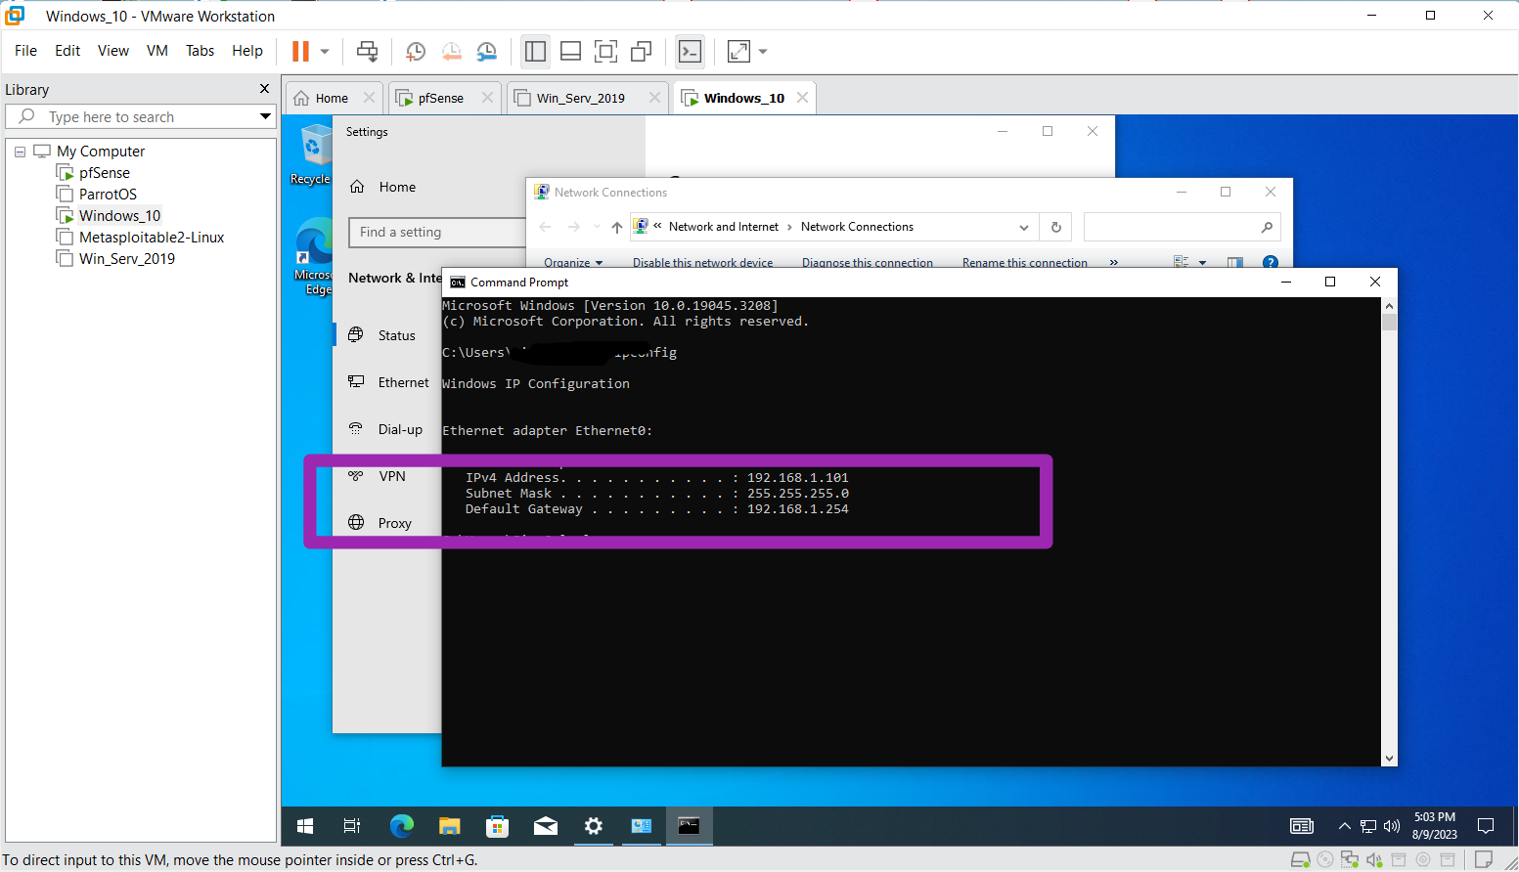Expand the Network Connections address bar dropdown
1519x872 pixels.
click(1024, 227)
